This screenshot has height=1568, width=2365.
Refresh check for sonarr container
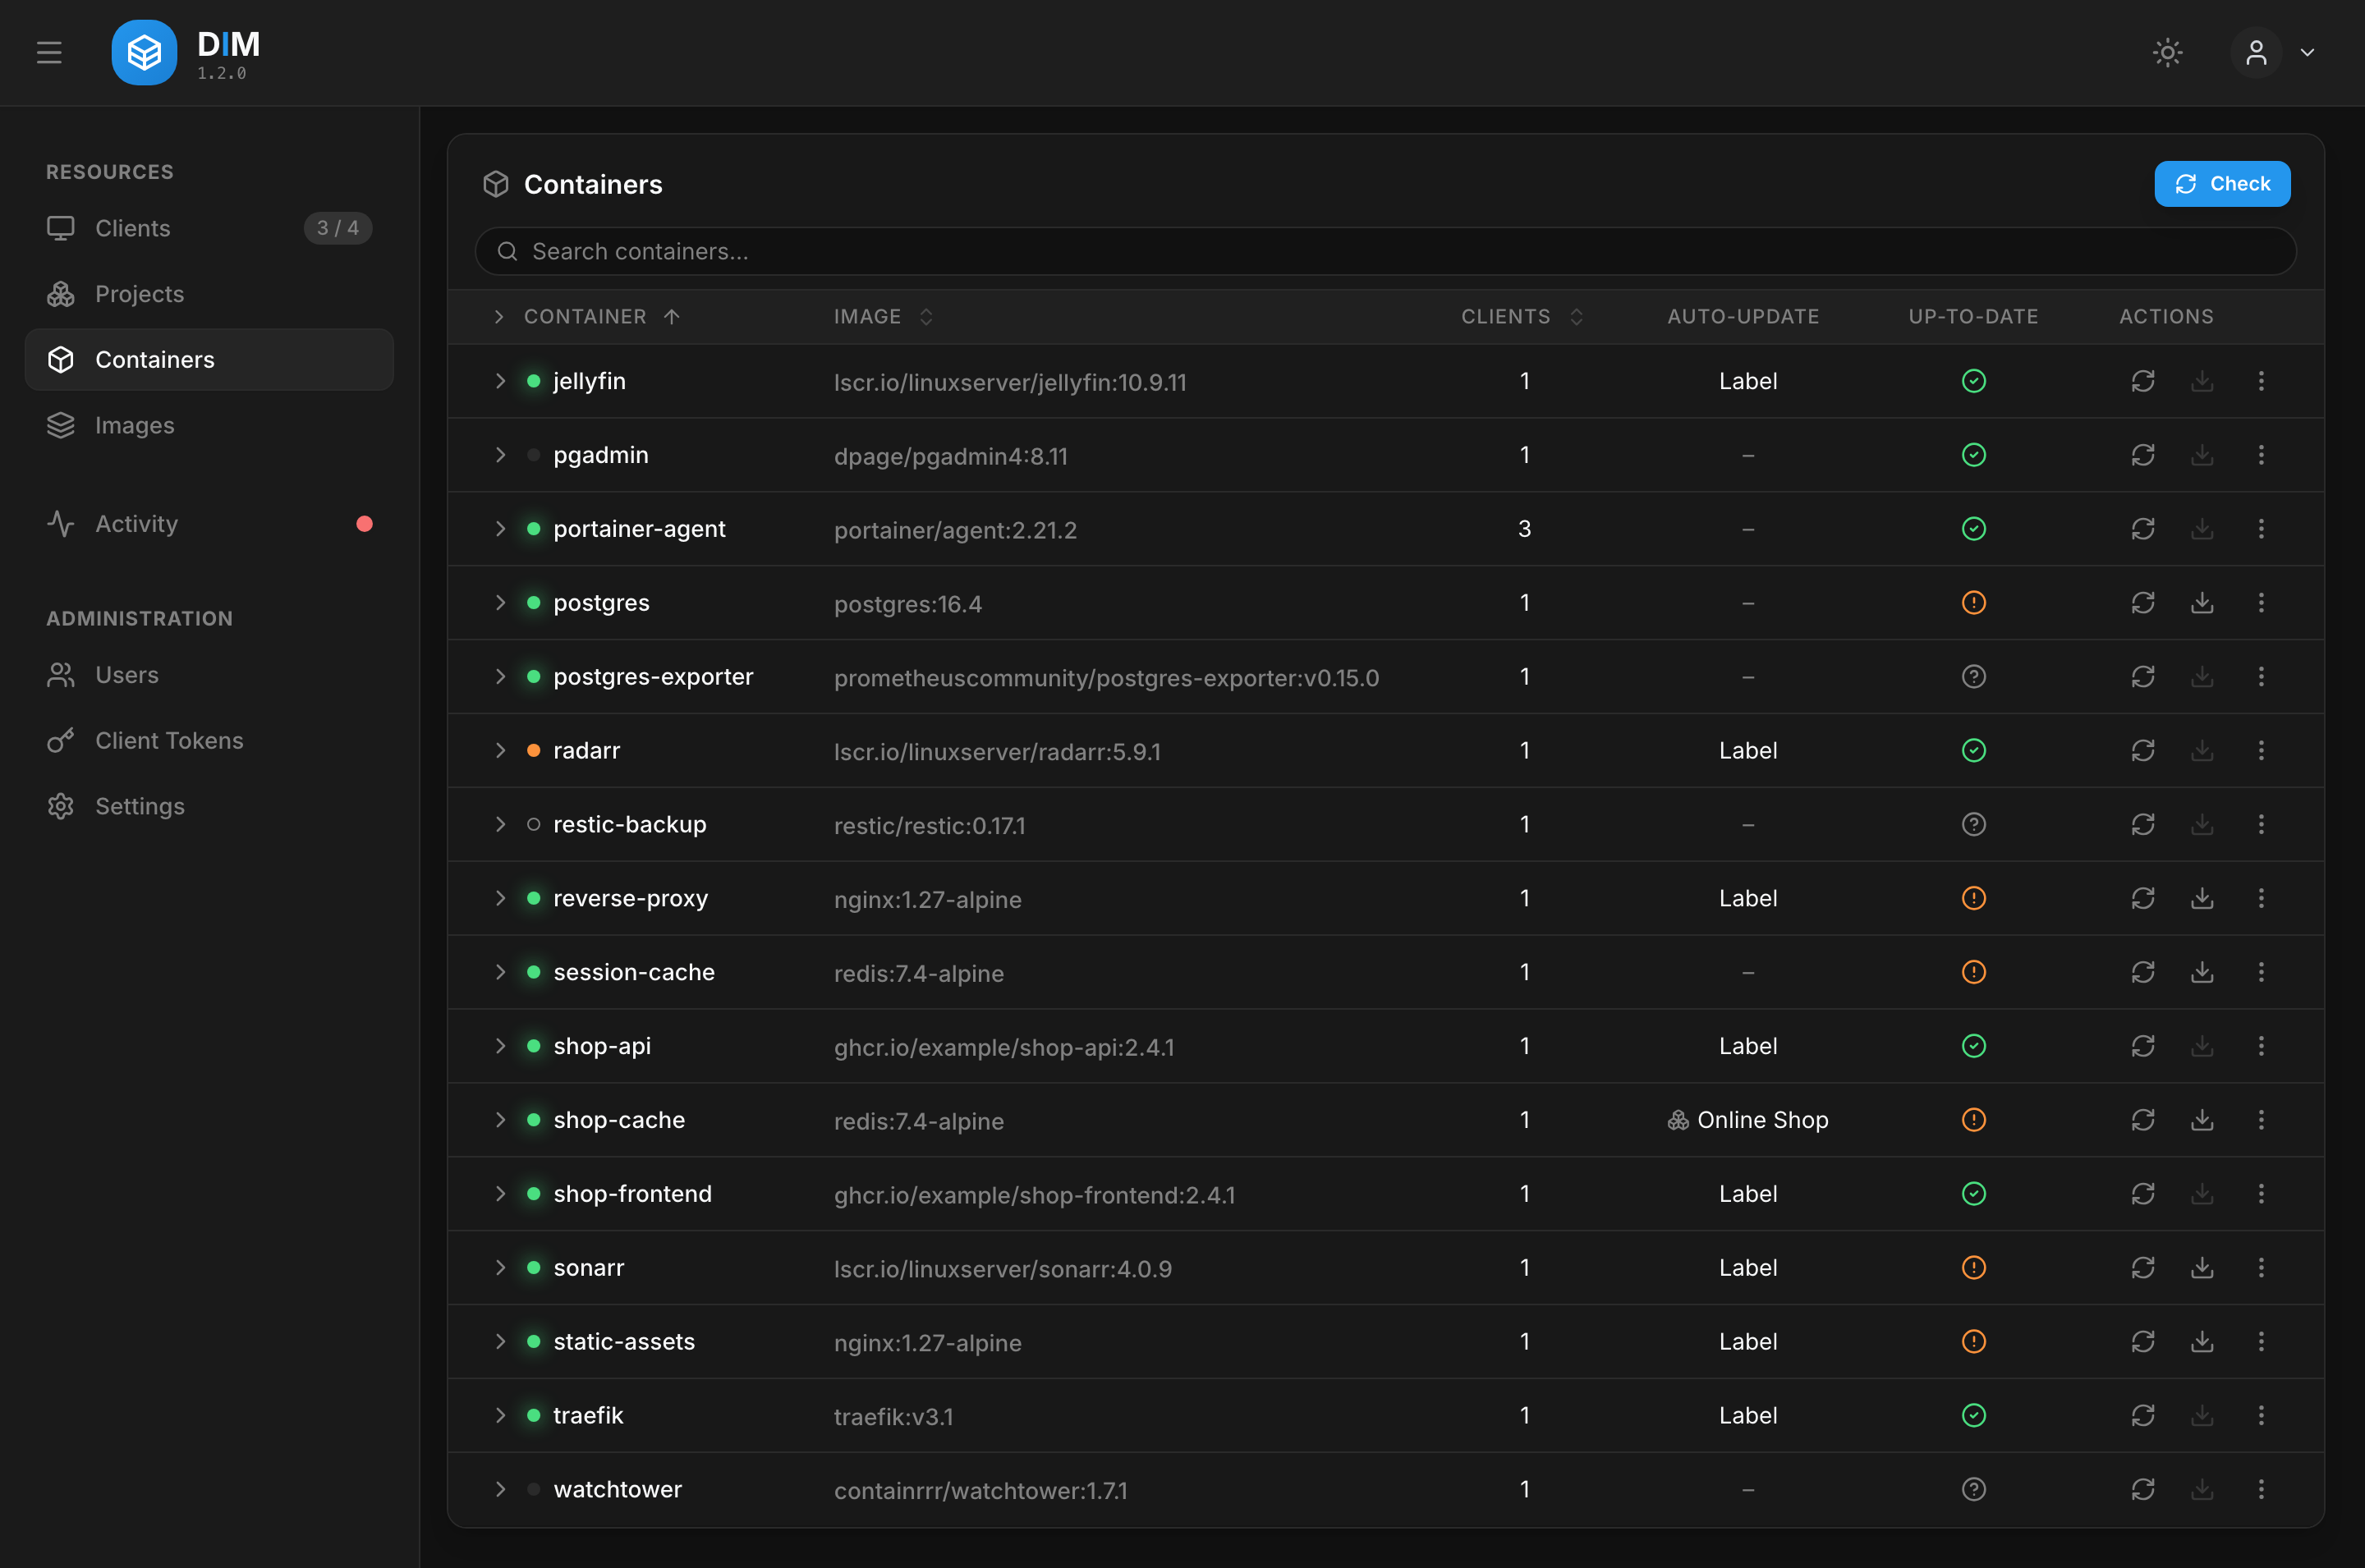(x=2142, y=1268)
